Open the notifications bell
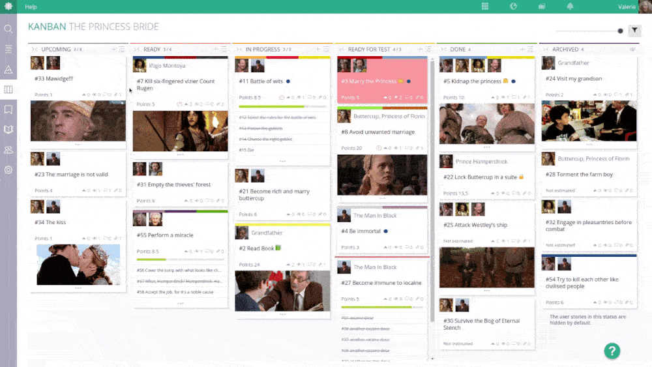652x367 pixels. [570, 7]
